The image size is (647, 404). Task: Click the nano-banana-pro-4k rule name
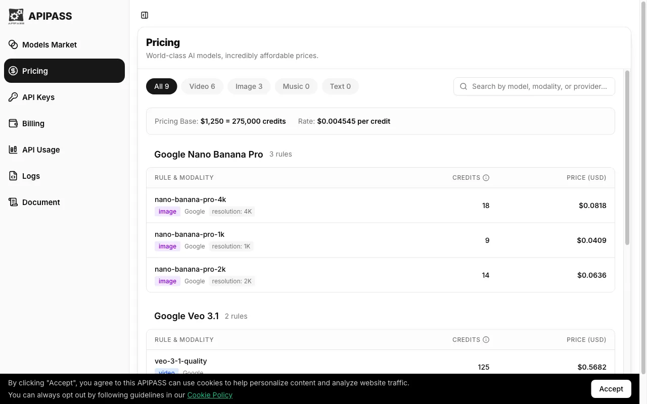[x=190, y=199]
